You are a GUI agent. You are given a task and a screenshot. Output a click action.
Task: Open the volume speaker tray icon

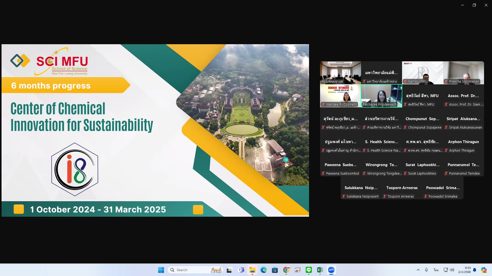452,270
